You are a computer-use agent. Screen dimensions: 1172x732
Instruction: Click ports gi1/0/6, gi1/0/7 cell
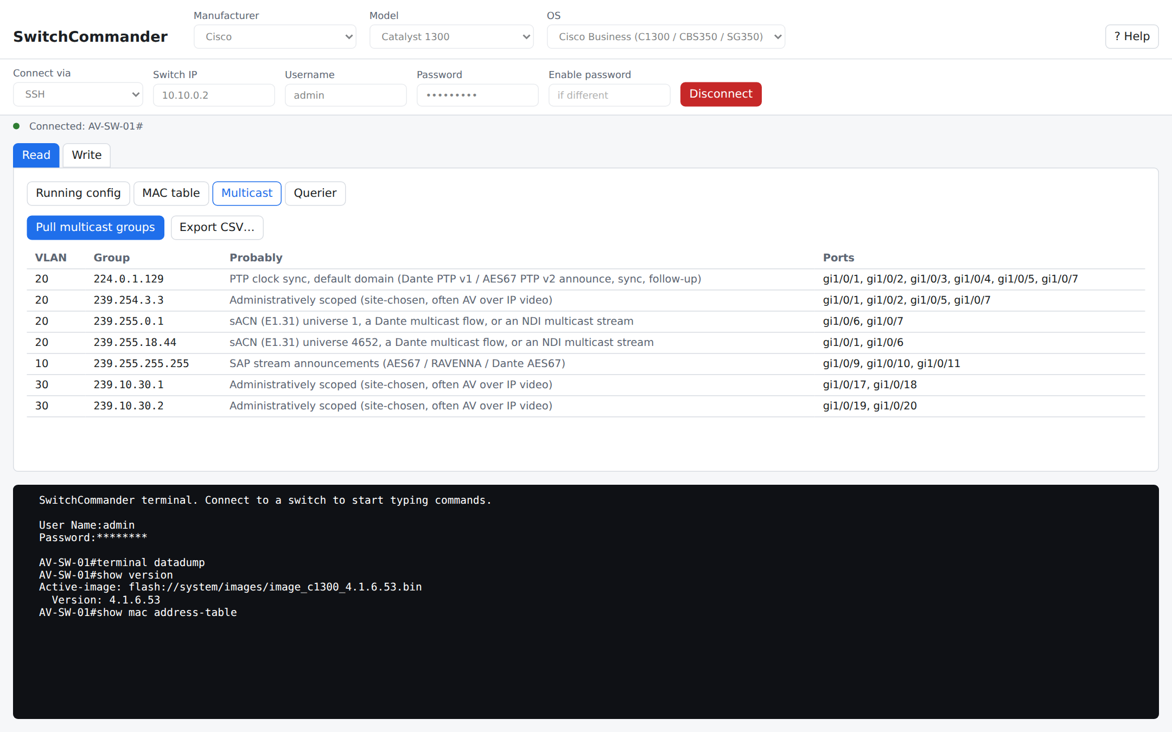click(x=863, y=321)
